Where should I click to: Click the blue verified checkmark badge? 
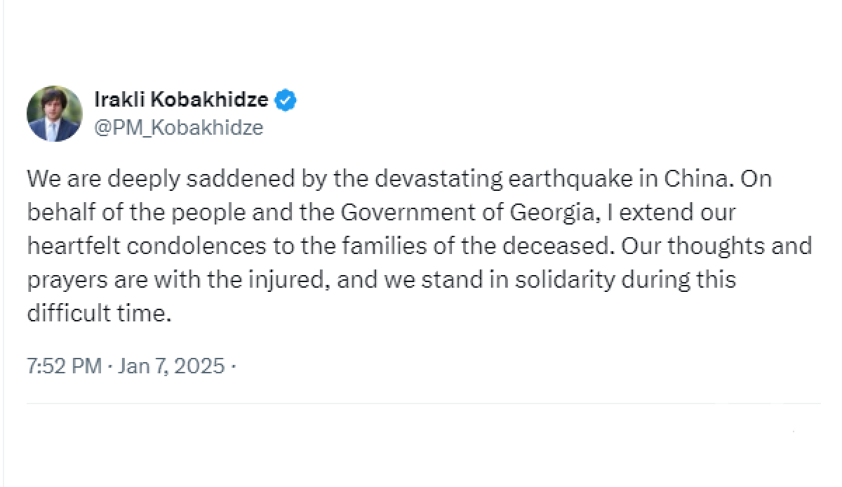tap(286, 100)
